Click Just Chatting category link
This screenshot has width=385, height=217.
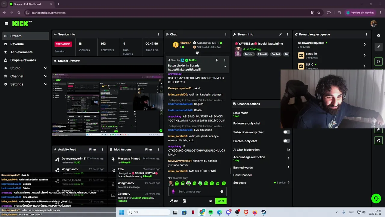[252, 49]
